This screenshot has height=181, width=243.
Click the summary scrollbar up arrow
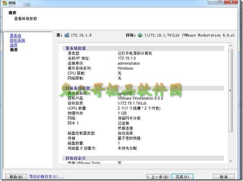[231, 46]
